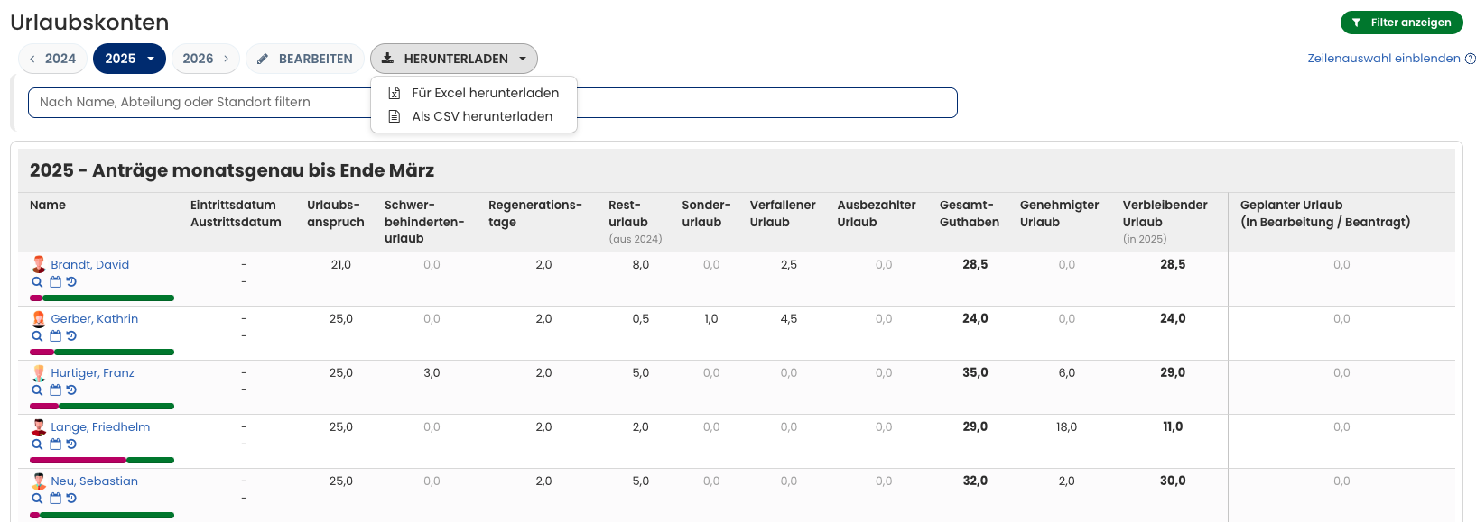
Task: Expand the 2025 year dropdown
Action: click(129, 59)
